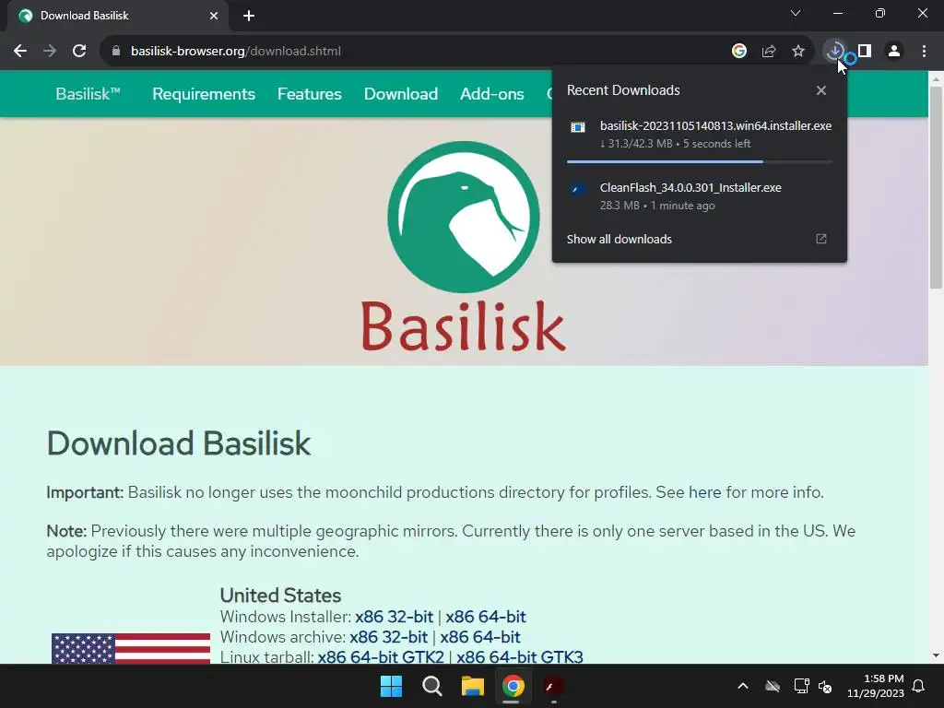Open the network status tray icon
Screen dimensions: 944x708
[x=801, y=686]
